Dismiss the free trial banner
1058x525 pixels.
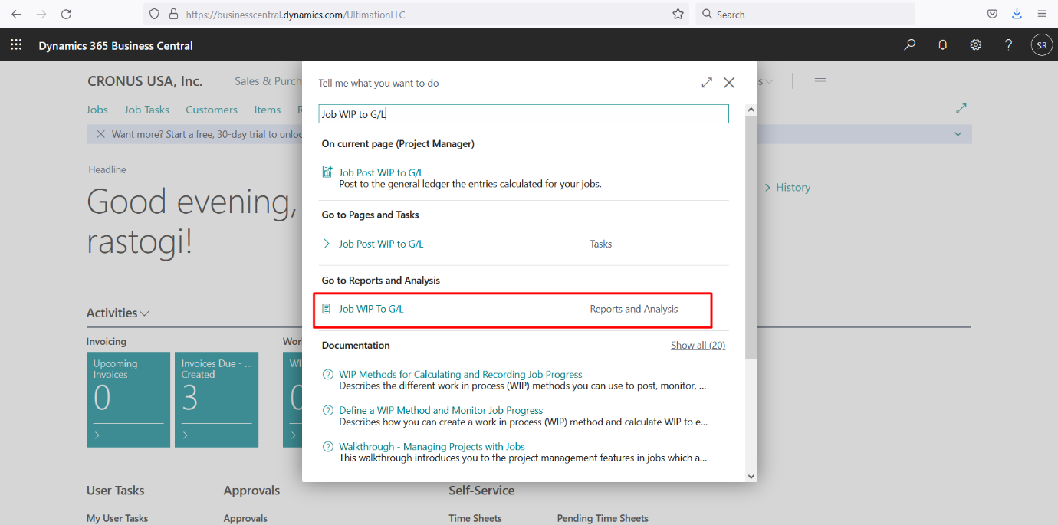tap(100, 133)
